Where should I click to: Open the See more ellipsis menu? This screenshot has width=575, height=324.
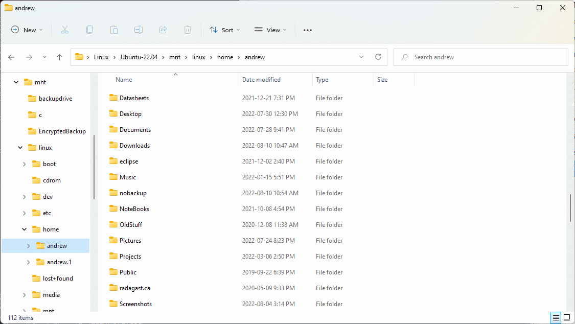(307, 30)
